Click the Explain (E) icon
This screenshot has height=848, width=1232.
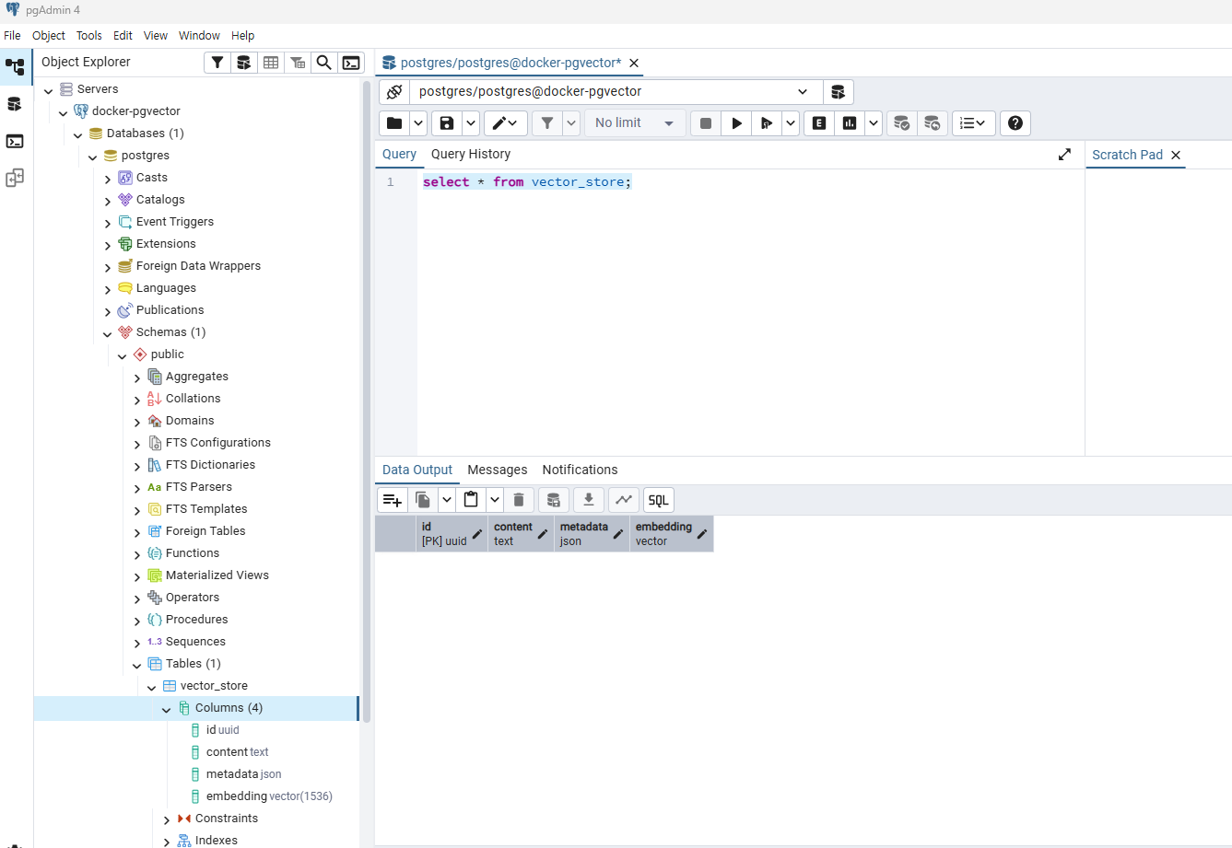[819, 123]
